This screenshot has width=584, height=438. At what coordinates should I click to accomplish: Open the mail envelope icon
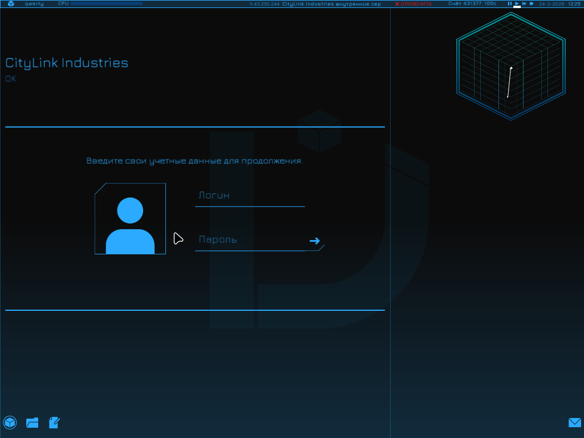pos(574,423)
